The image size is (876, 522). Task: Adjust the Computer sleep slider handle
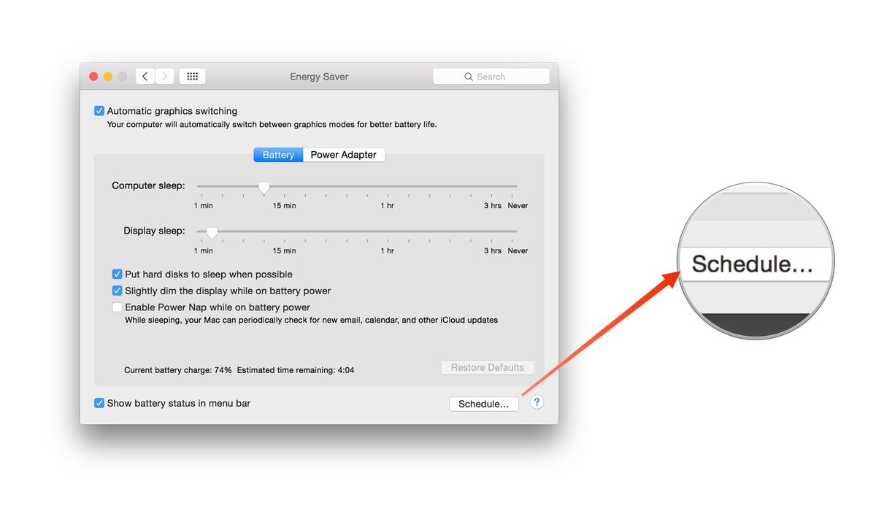coord(264,188)
